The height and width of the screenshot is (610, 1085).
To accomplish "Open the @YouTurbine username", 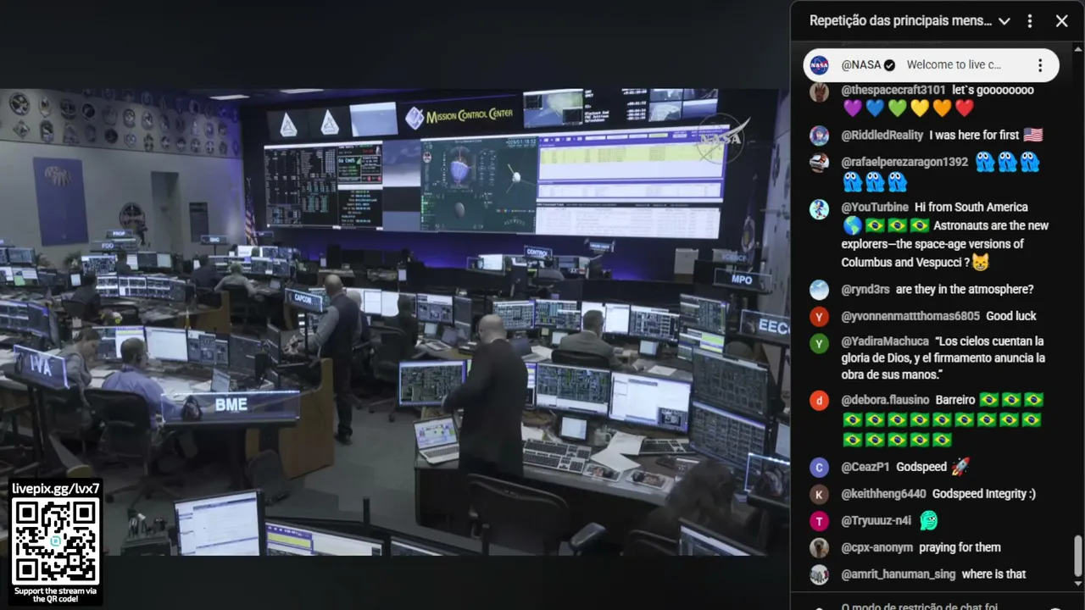I will coord(875,207).
